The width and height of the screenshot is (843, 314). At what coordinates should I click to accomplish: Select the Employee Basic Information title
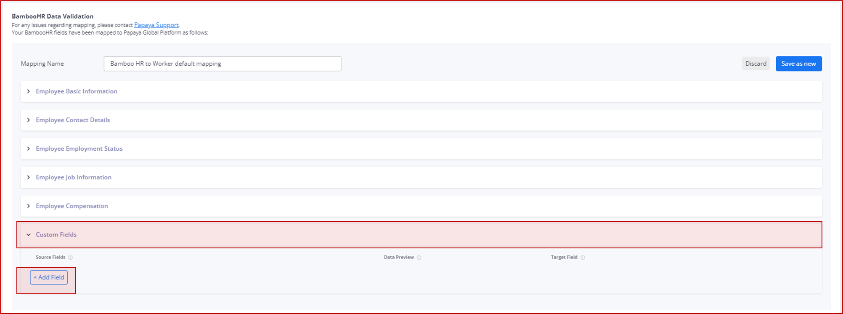point(77,91)
